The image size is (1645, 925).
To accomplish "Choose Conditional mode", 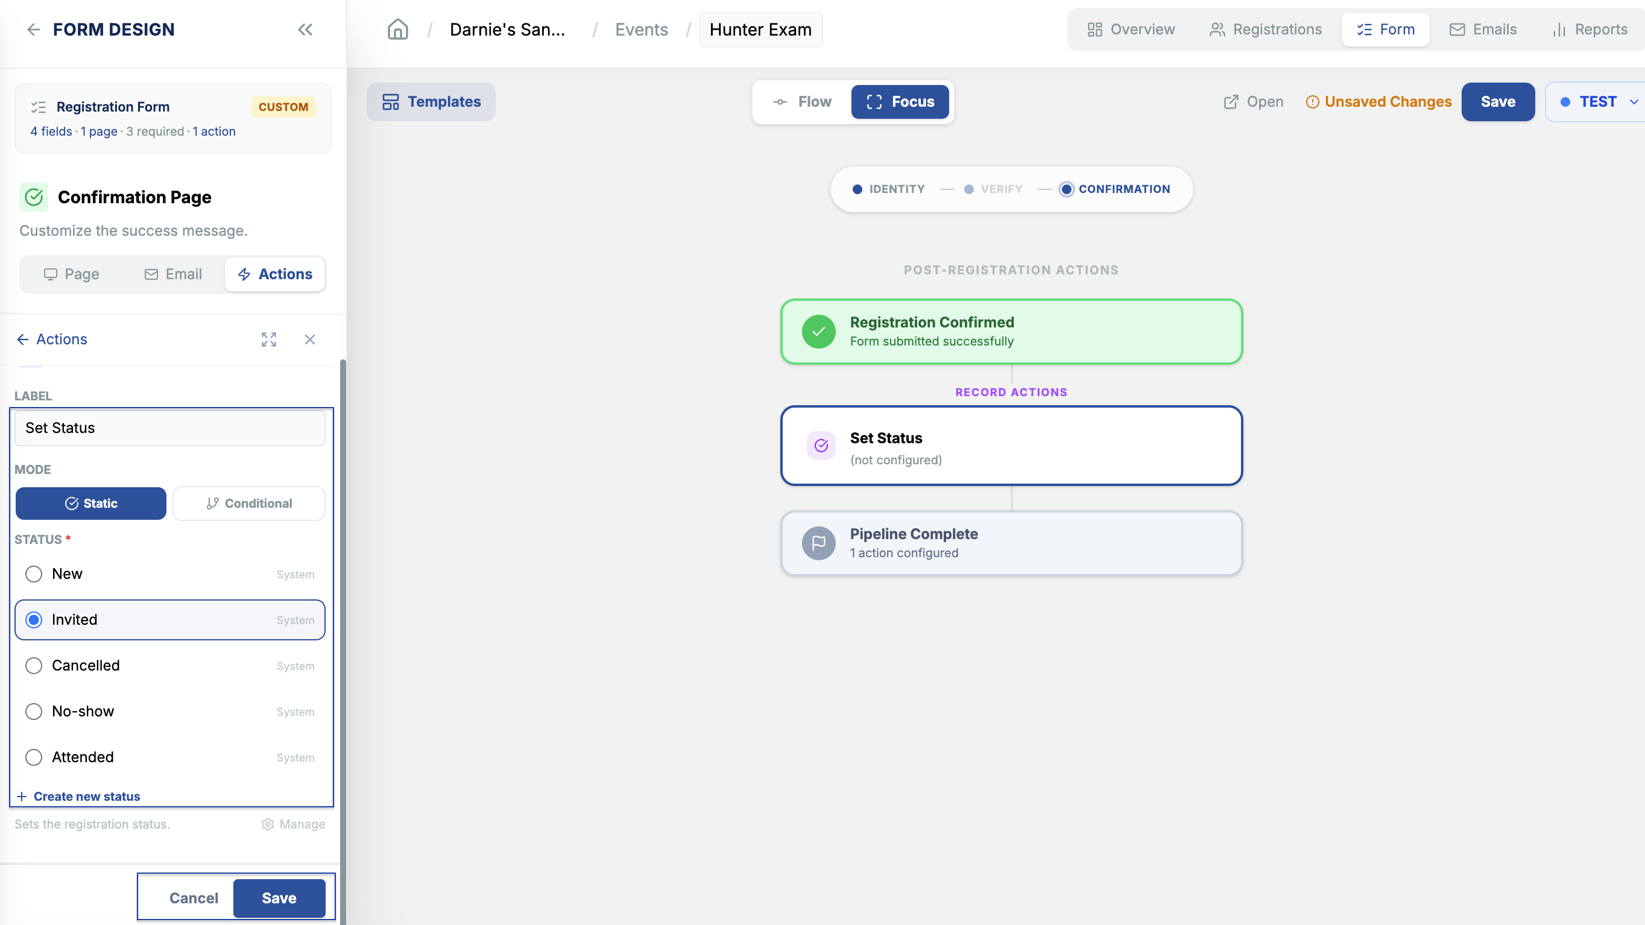I will point(249,504).
